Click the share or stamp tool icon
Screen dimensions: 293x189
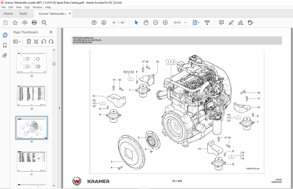pyautogui.click(x=250, y=23)
